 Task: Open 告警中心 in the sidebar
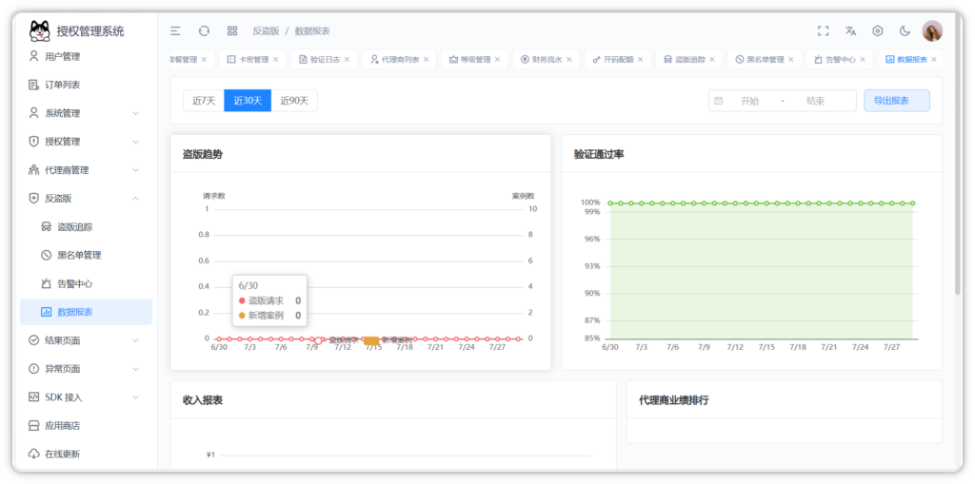pos(86,284)
